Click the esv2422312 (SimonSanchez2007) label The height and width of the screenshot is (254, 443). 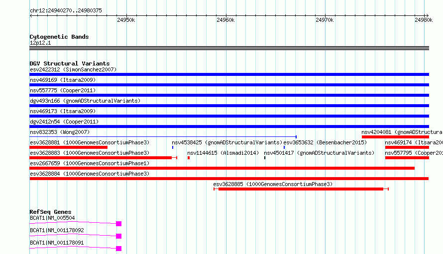click(x=73, y=69)
